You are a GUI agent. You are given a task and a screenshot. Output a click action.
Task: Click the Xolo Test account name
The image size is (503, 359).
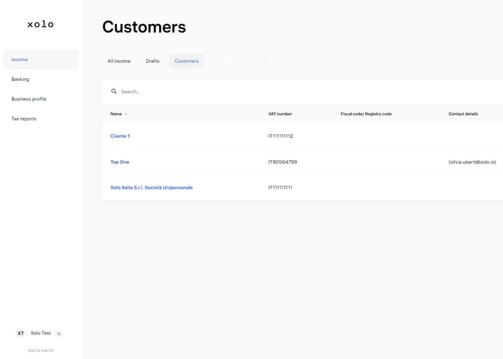point(41,333)
